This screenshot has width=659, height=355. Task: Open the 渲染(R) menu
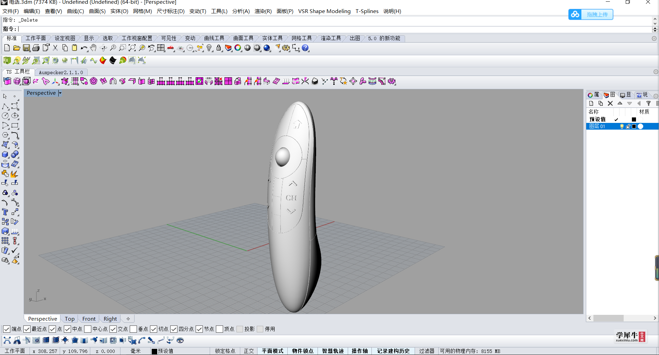(263, 11)
